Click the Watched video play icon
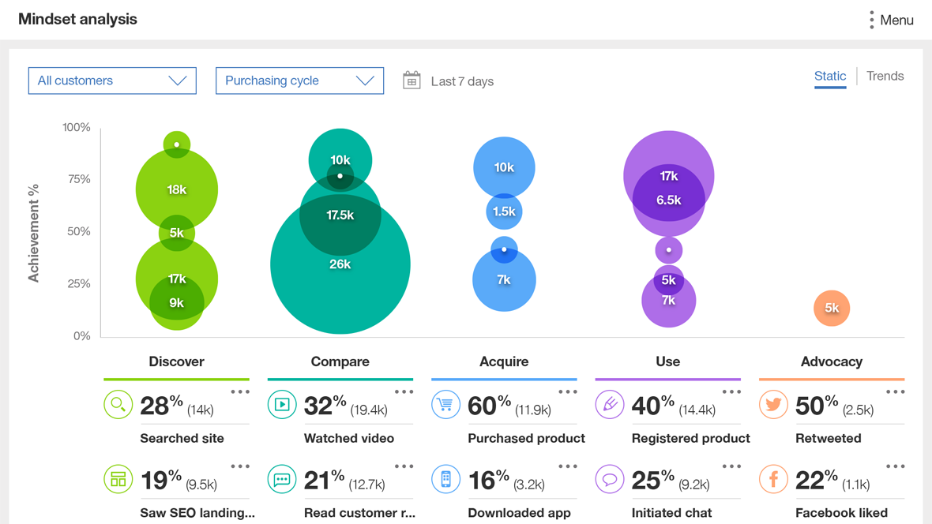932x524 pixels. coord(282,405)
